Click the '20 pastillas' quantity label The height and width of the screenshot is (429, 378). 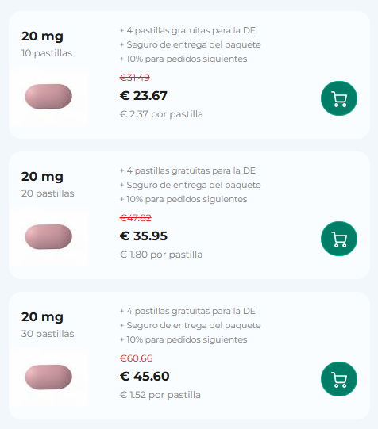(x=48, y=193)
